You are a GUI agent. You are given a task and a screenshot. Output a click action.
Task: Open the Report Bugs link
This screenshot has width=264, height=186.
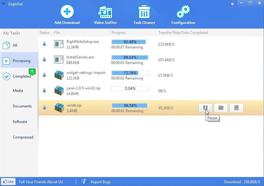pyautogui.click(x=101, y=182)
